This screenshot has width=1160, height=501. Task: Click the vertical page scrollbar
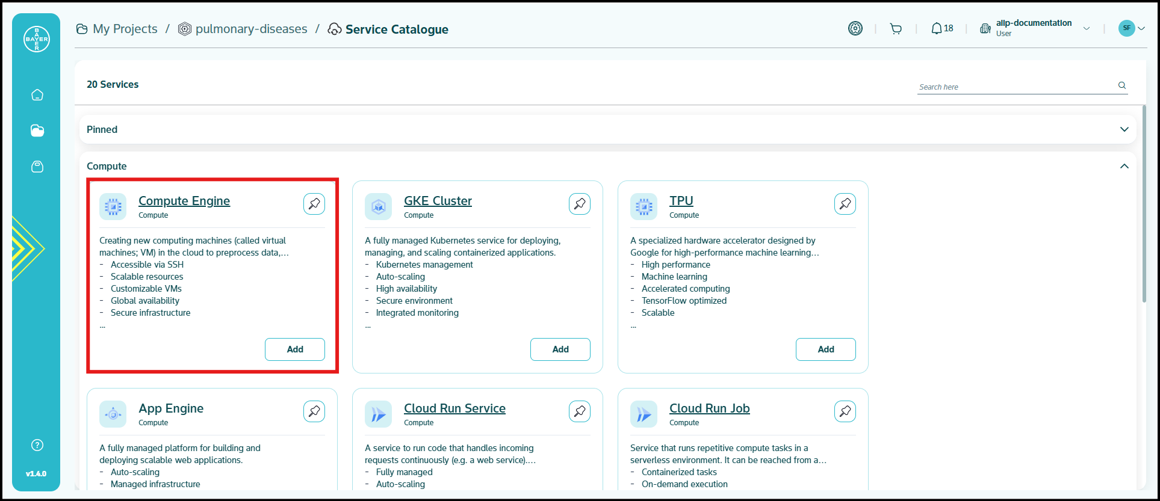[1144, 204]
